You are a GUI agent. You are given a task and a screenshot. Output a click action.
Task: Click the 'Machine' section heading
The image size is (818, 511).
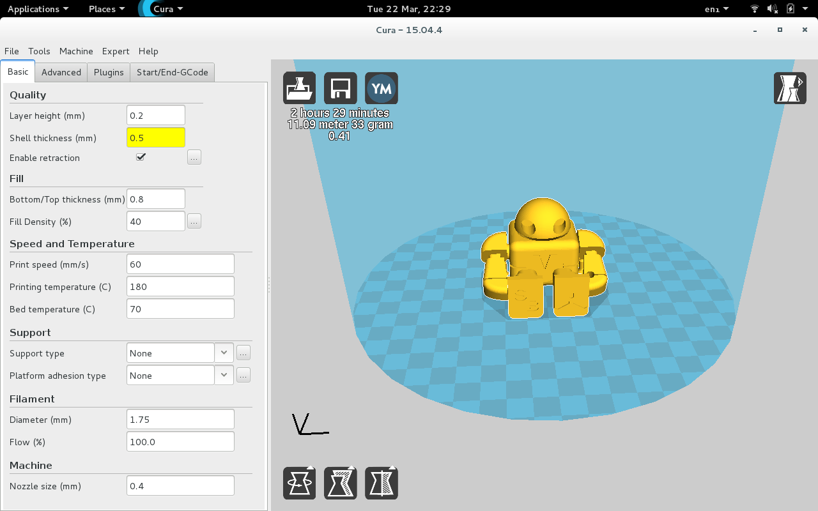point(31,465)
